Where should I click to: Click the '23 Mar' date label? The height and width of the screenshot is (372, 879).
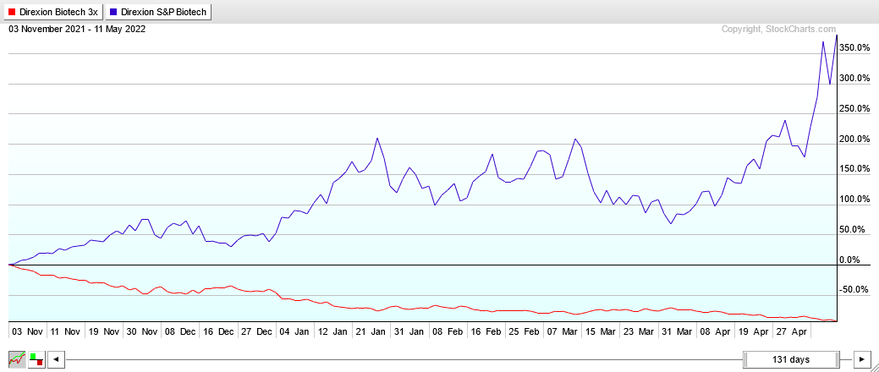pos(638,331)
